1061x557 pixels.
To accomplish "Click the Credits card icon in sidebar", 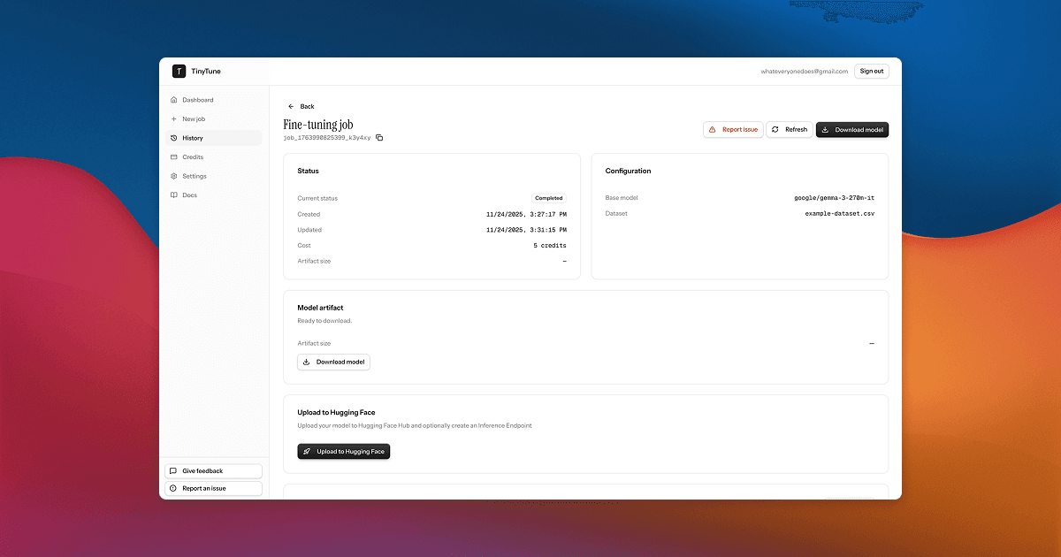I will tap(174, 157).
